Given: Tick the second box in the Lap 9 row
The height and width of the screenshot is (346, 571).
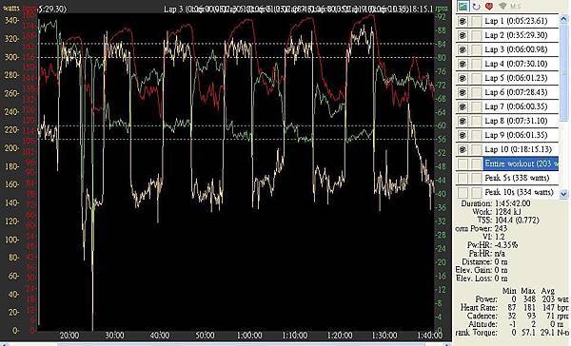Looking at the screenshot, I should click(476, 135).
